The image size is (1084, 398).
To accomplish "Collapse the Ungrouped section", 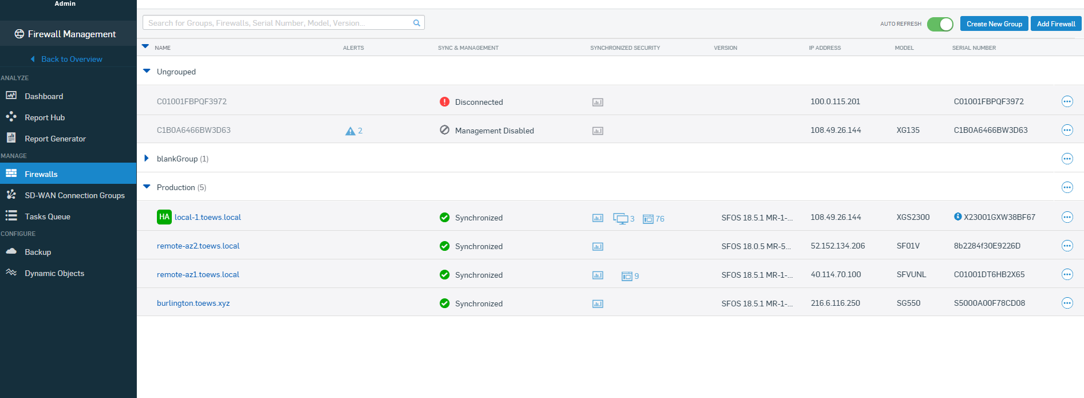I will point(147,72).
